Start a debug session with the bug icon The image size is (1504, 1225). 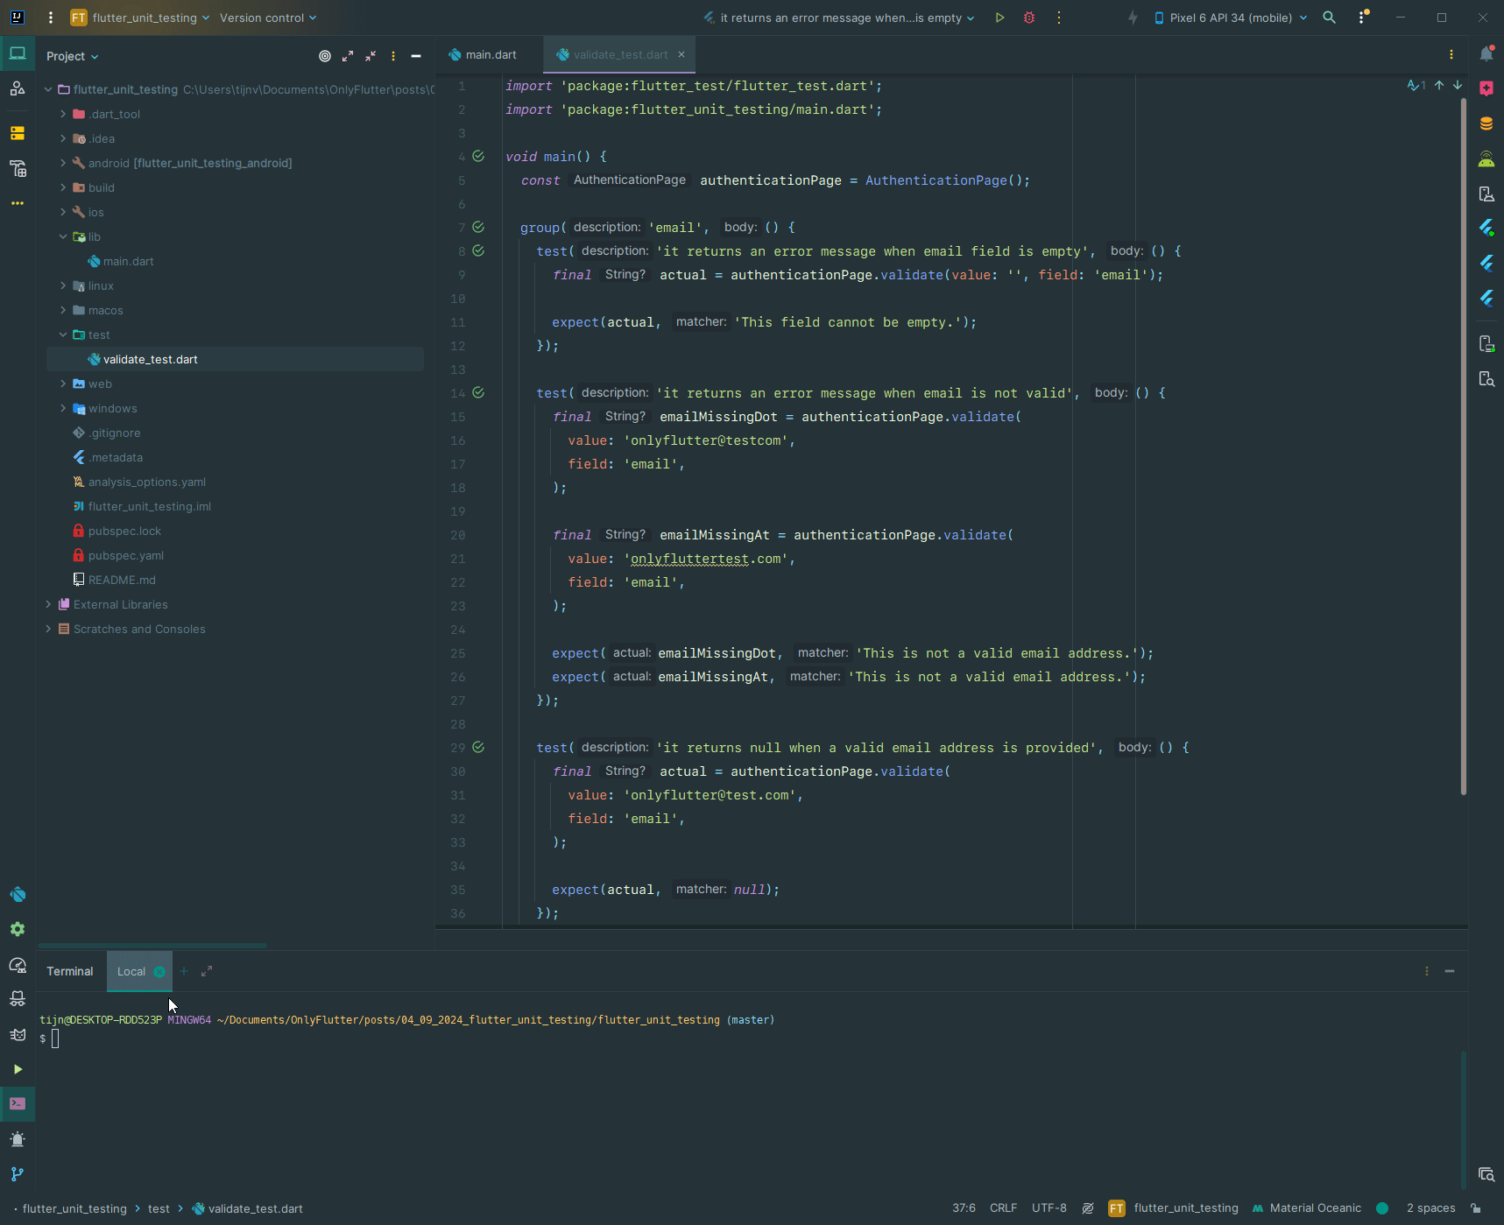(1029, 18)
